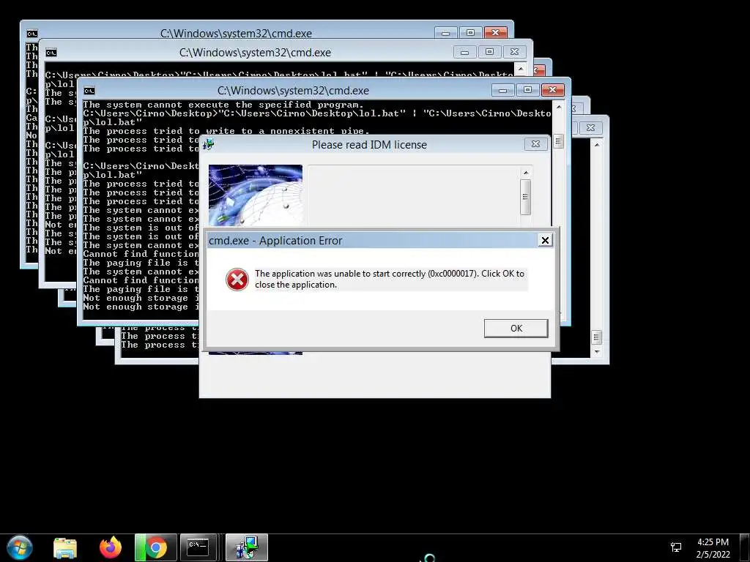Click the IDM installer taskbar icon
This screenshot has width=750, height=562.
(x=246, y=547)
